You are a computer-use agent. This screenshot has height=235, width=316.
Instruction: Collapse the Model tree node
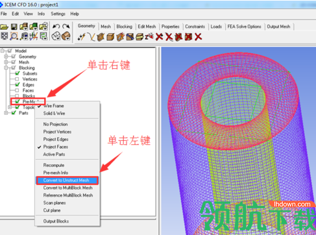[x=3, y=51]
